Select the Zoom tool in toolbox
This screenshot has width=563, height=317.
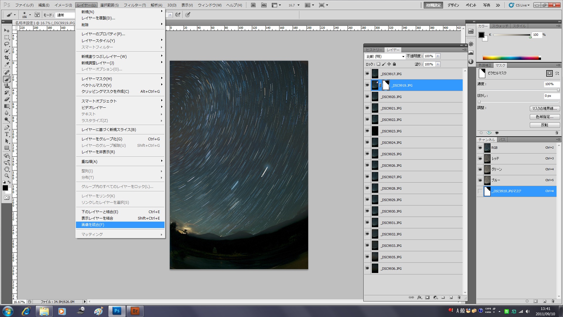click(x=7, y=176)
